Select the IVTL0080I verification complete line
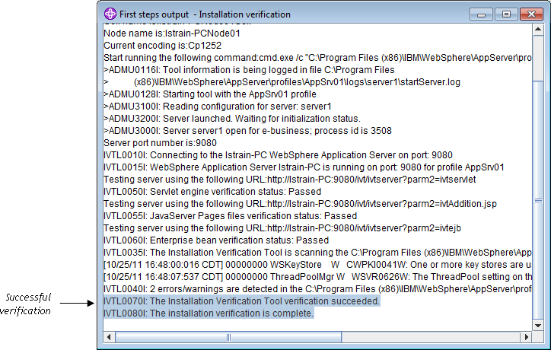551x350 pixels. pyautogui.click(x=208, y=313)
